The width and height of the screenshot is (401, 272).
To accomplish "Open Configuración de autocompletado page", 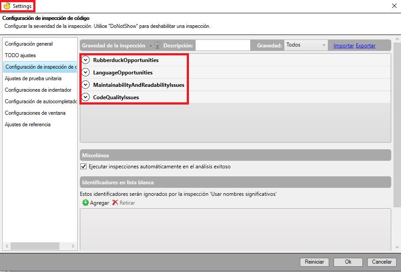I will click(x=41, y=101).
